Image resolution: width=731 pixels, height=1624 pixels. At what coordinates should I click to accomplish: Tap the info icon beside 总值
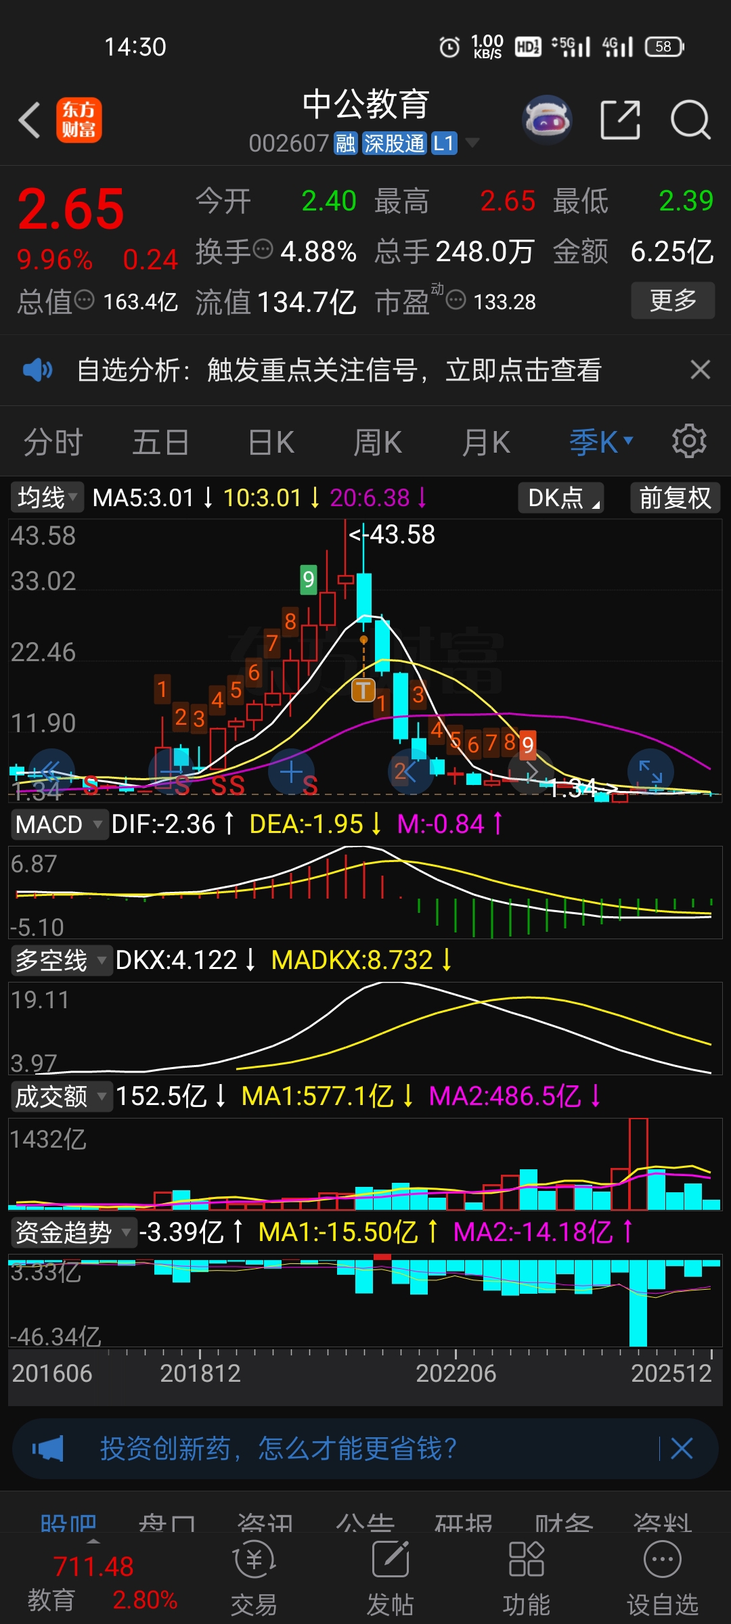tap(84, 299)
